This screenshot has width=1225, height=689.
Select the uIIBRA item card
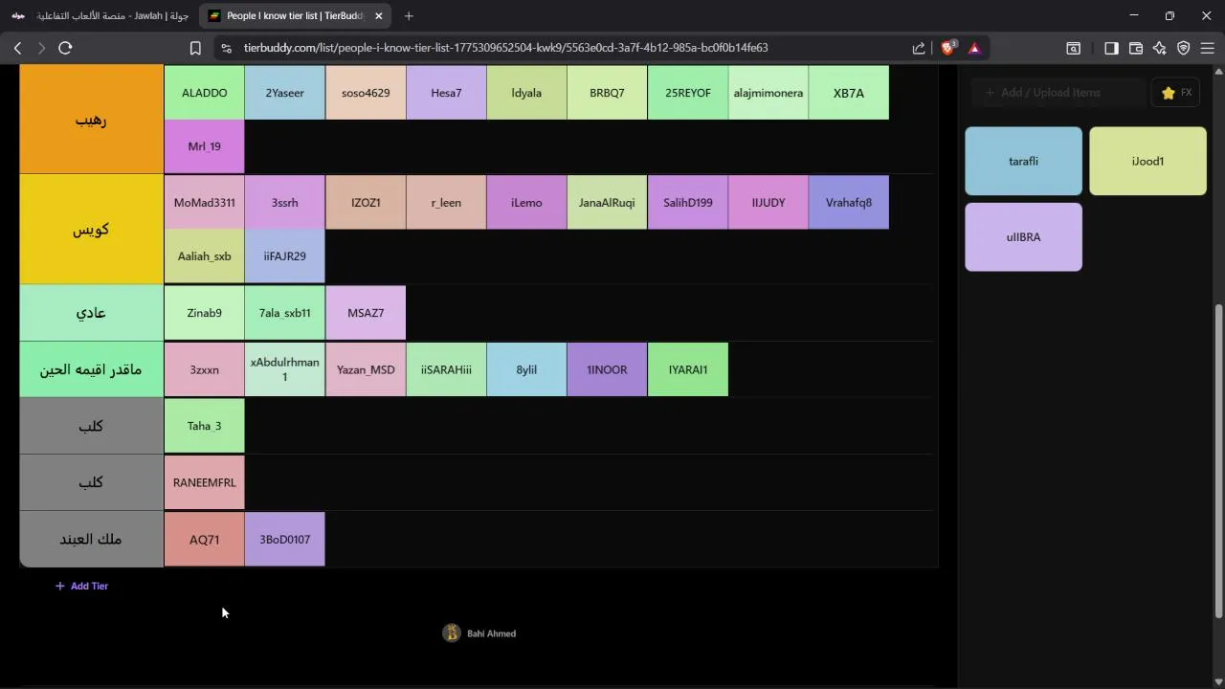pos(1023,236)
